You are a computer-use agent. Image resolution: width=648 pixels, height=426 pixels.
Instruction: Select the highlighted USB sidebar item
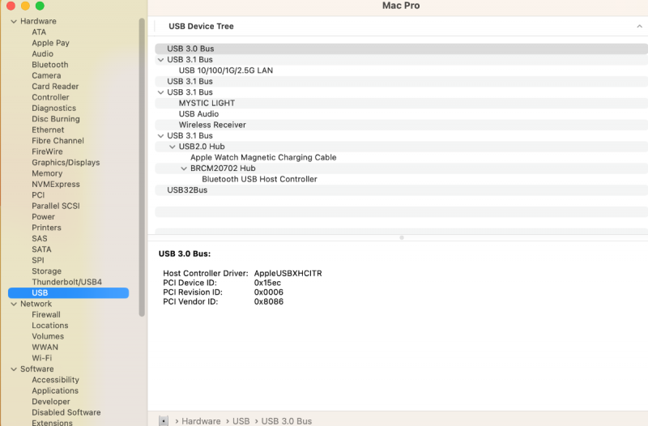tap(69, 293)
